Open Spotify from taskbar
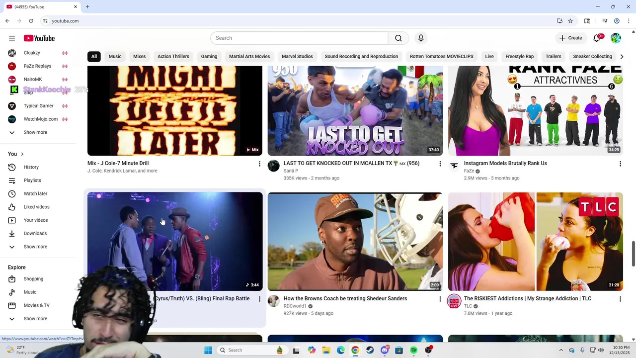Screen dimensions: 636x358 [413, 350]
